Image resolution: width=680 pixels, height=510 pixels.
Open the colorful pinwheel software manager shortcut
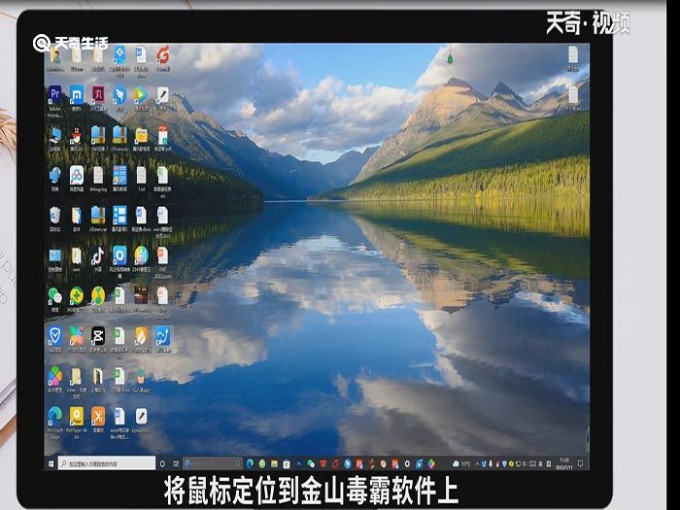coord(55,376)
